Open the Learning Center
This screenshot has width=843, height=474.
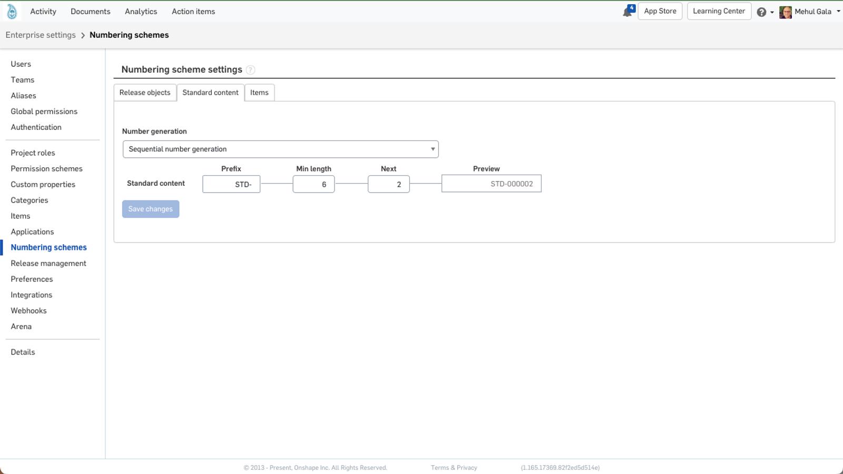pos(719,11)
